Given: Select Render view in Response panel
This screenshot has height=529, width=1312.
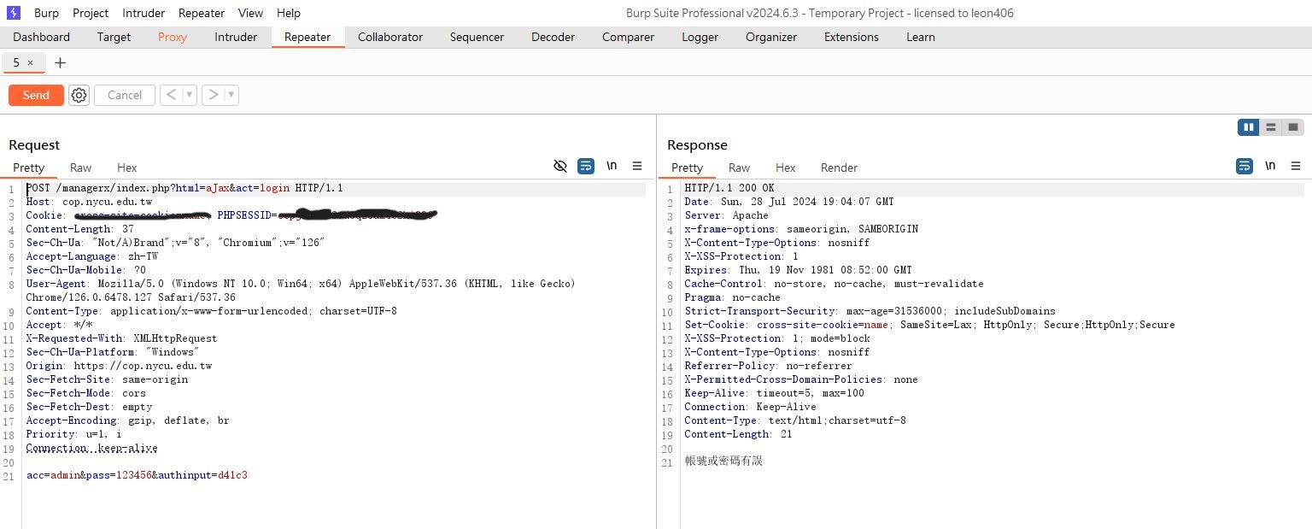Looking at the screenshot, I should [x=839, y=168].
